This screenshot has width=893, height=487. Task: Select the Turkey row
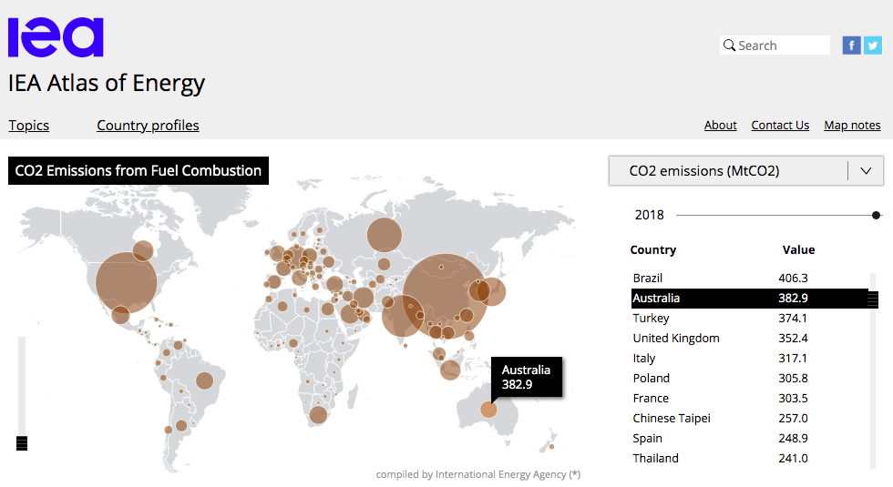pyautogui.click(x=749, y=318)
